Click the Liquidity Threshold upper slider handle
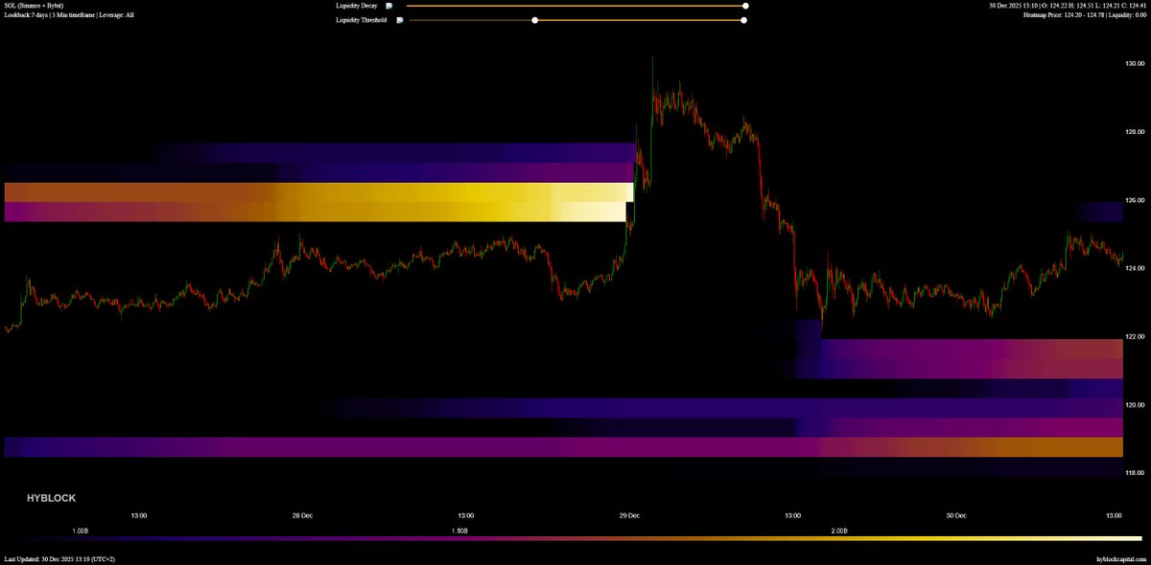 745,19
